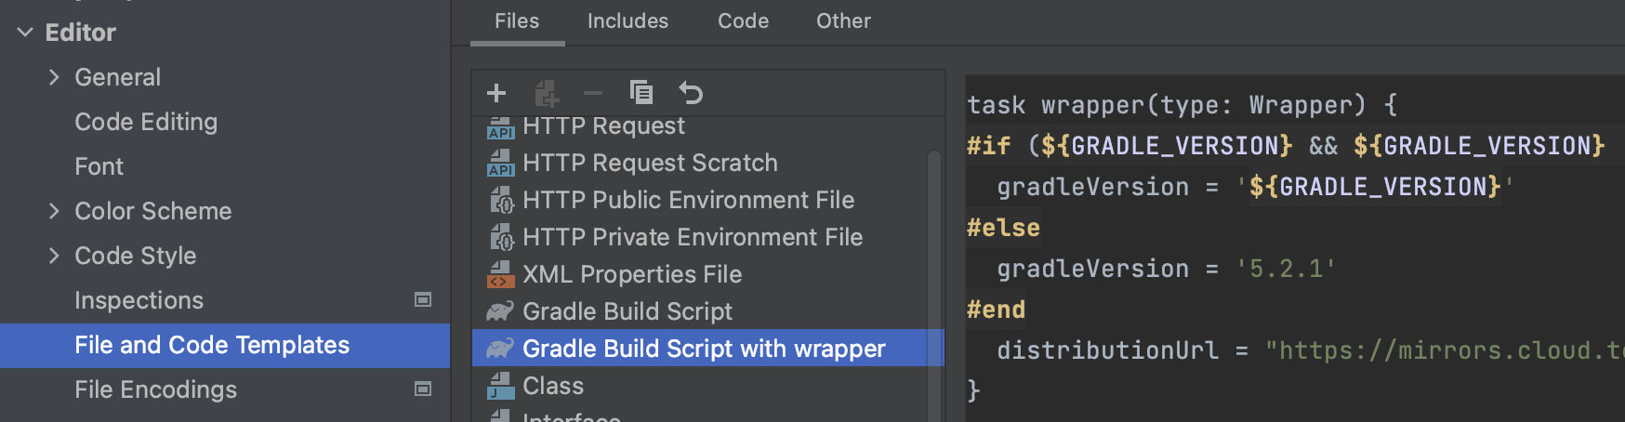The height and width of the screenshot is (422, 1625).
Task: Open Code Editing settings page
Action: [146, 122]
